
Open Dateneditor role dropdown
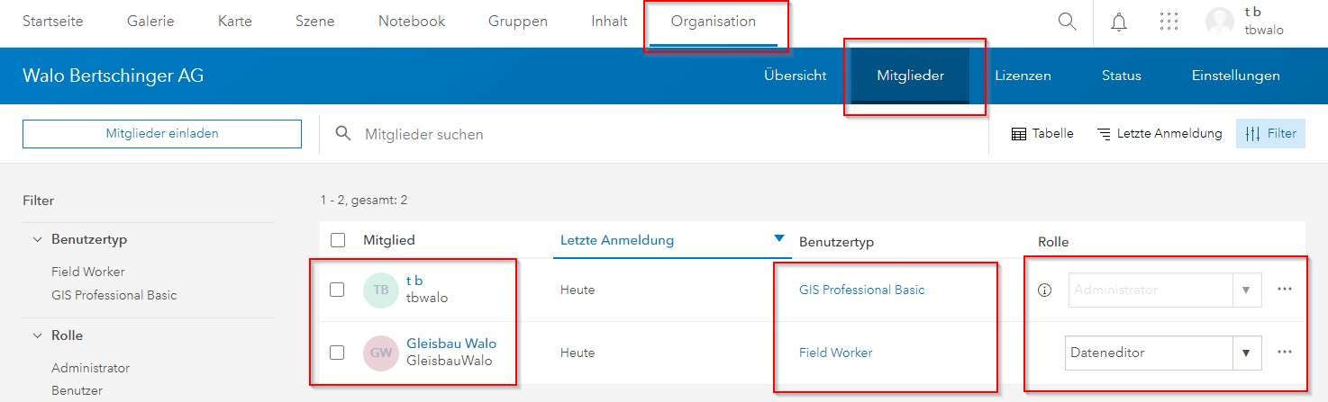(x=1163, y=353)
